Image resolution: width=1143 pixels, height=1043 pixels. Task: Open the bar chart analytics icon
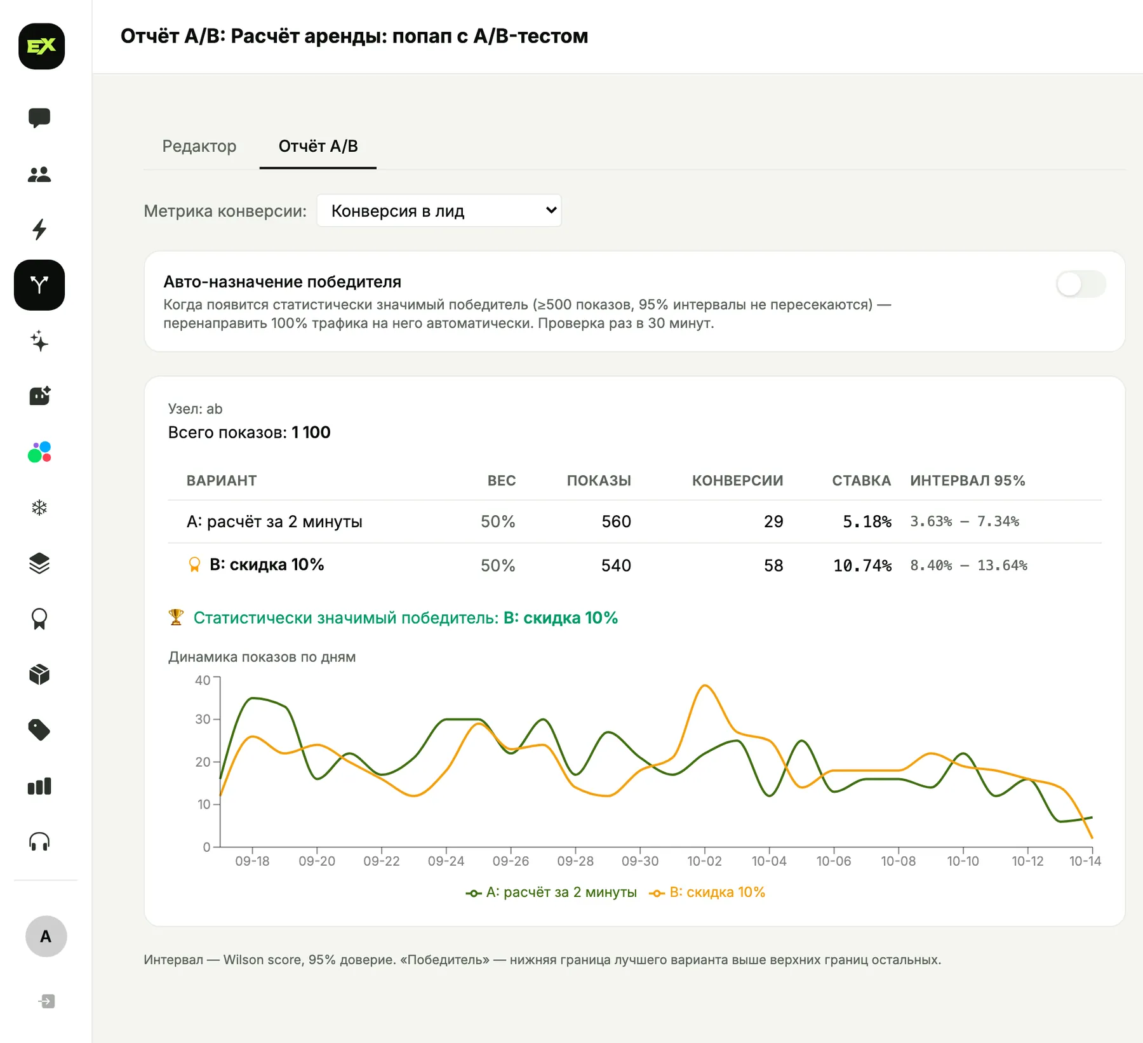pos(39,786)
